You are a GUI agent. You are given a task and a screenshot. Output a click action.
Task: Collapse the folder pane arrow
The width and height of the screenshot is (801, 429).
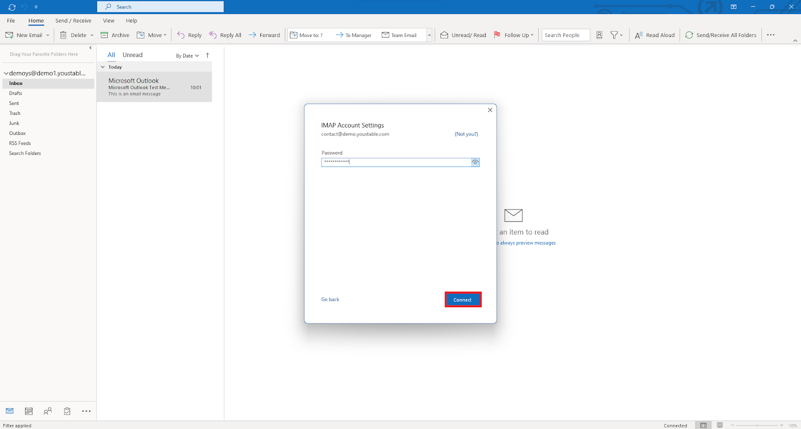pos(91,48)
